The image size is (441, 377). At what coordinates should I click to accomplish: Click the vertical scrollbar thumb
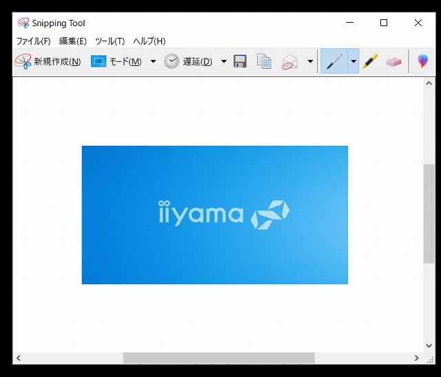click(429, 213)
